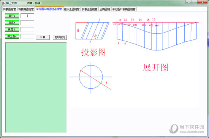The width and height of the screenshot is (209, 138).
Task: Click the 计算 button
Action: [x=43, y=37]
